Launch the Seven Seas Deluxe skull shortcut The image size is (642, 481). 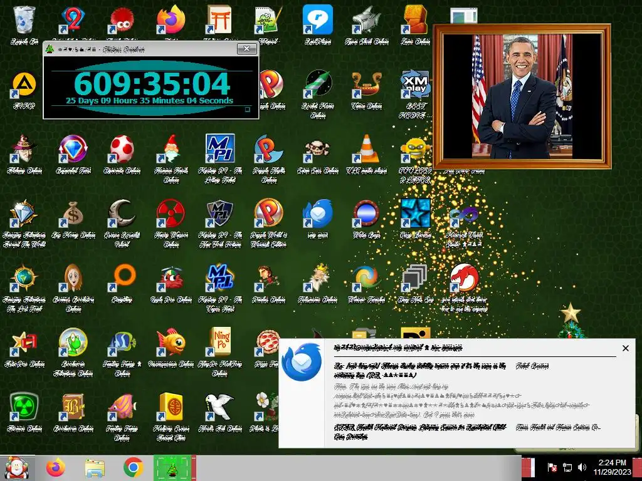click(x=317, y=149)
